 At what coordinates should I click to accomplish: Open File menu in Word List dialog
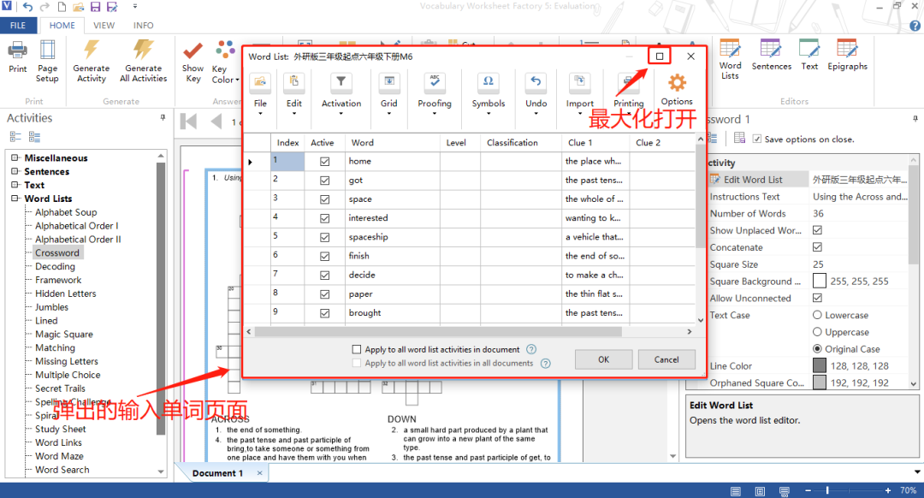tap(260, 84)
